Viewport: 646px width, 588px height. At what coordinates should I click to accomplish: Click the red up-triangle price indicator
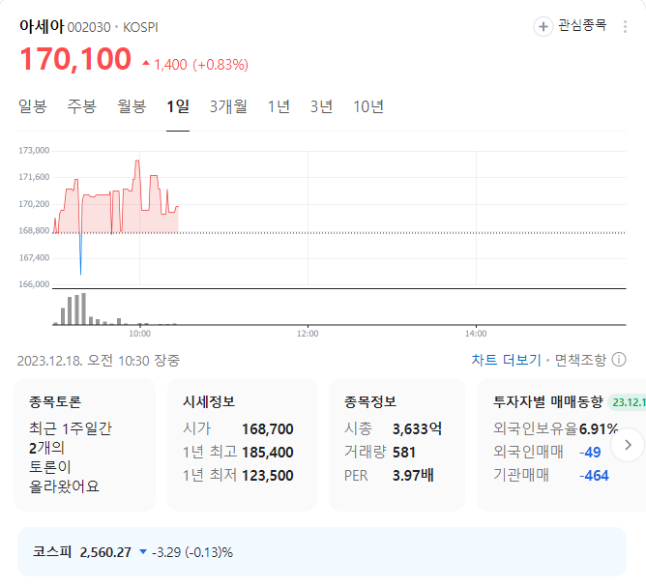pos(146,63)
